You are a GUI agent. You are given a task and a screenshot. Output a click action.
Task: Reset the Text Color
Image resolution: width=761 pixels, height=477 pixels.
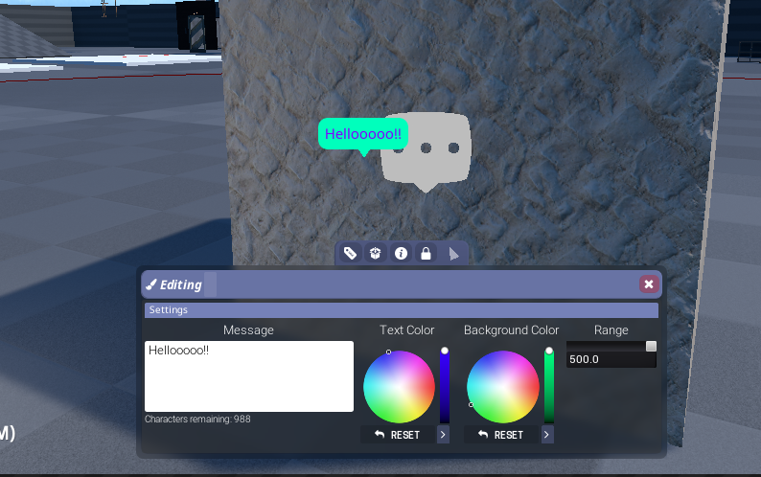[x=398, y=435]
